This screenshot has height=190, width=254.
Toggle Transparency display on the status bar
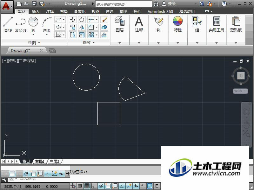click(150, 186)
